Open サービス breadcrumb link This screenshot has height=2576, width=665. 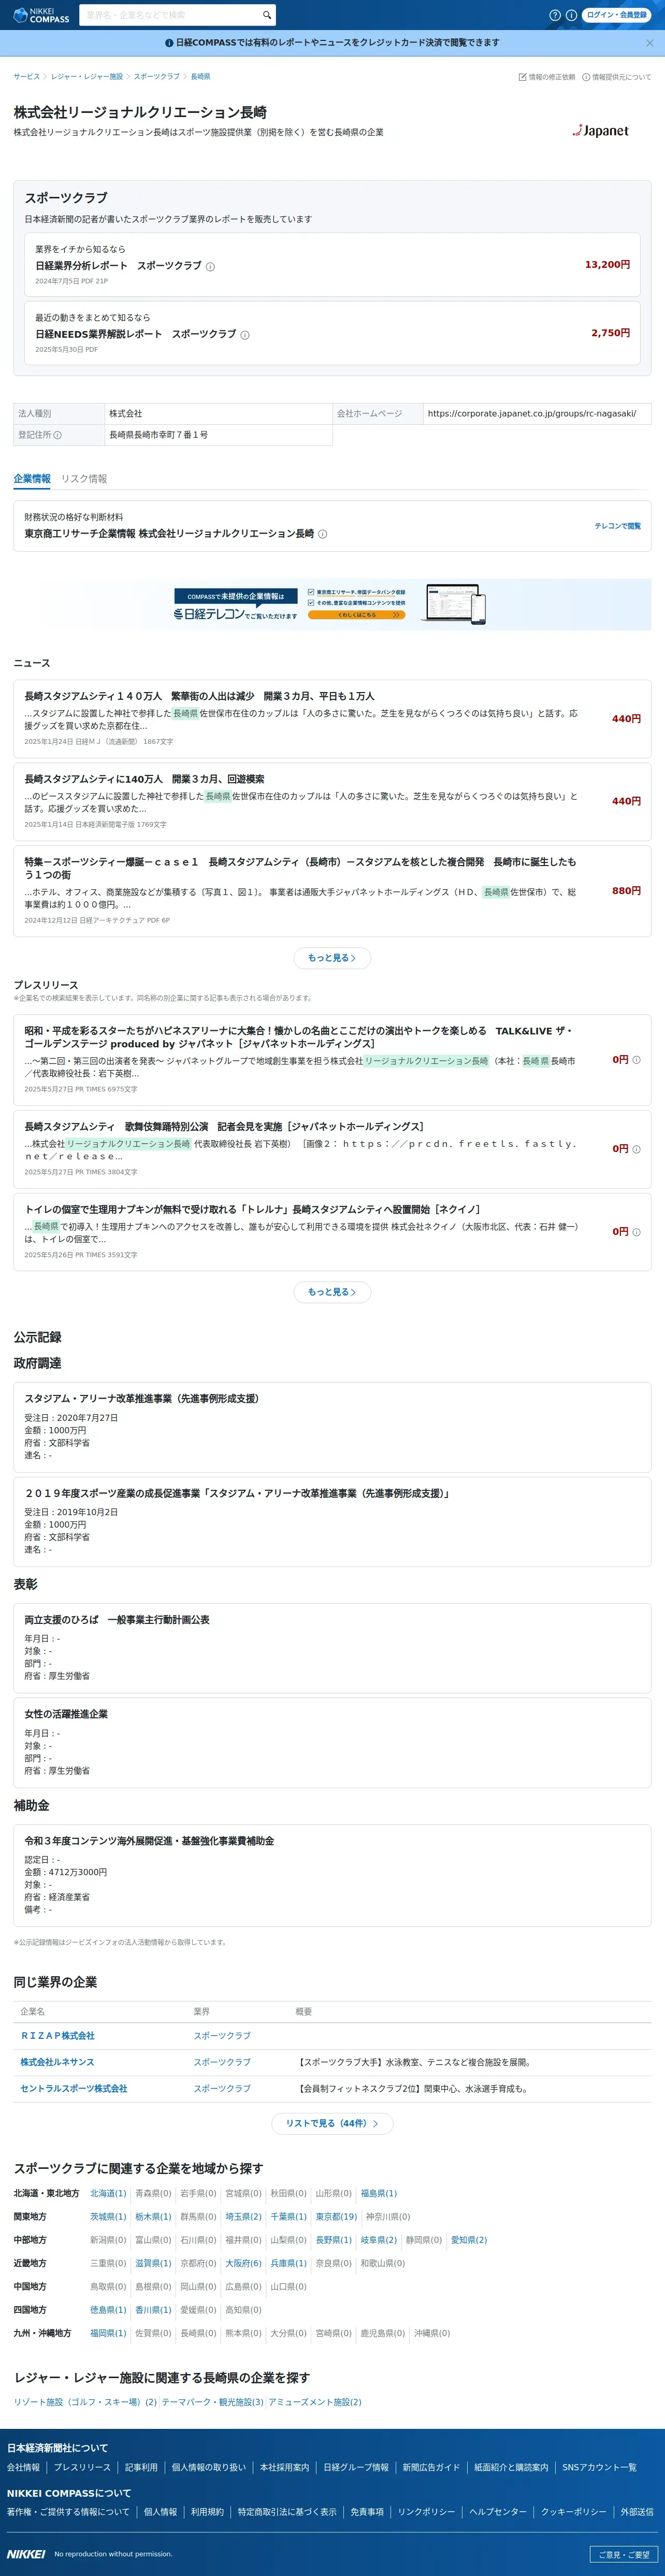[x=27, y=77]
